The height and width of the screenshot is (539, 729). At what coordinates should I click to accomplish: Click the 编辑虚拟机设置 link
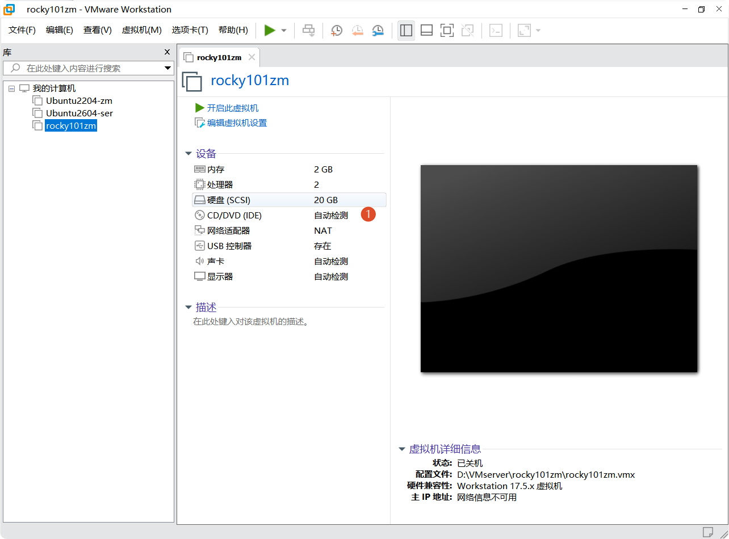click(237, 123)
